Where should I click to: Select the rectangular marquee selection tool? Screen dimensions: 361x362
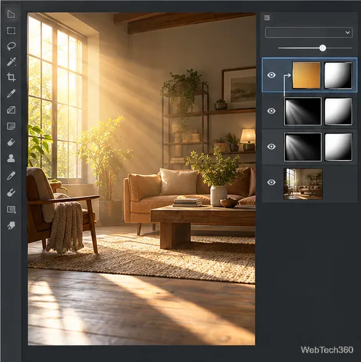tap(11, 31)
